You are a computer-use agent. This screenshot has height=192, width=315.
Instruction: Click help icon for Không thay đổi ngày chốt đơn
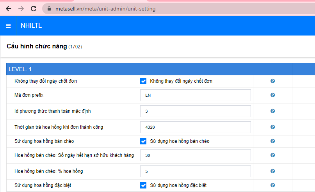click(x=272, y=81)
